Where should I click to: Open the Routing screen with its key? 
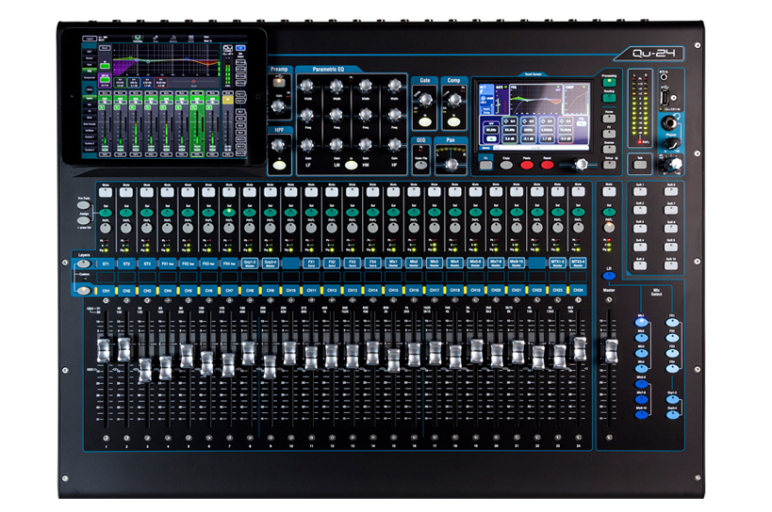(x=609, y=98)
